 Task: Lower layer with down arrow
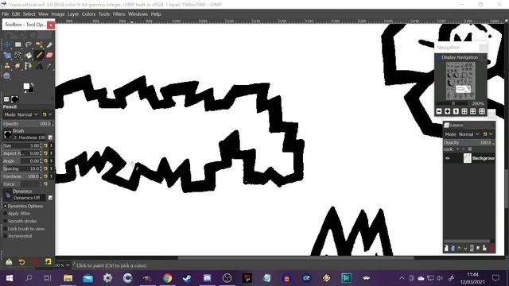click(x=465, y=248)
